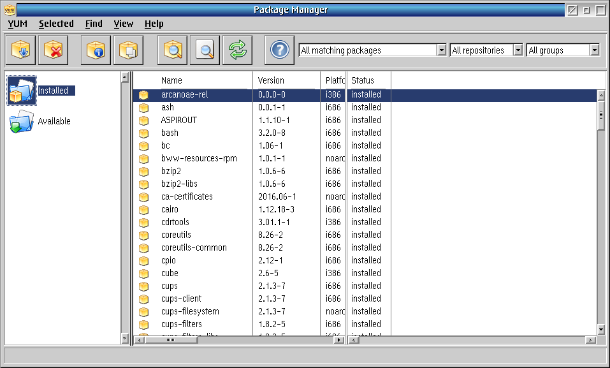Viewport: 610px width, 368px height.
Task: Click the magnifier over page toolbar icon
Action: click(x=205, y=50)
